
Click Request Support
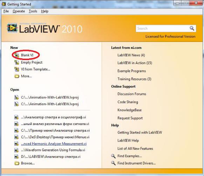point(130,118)
